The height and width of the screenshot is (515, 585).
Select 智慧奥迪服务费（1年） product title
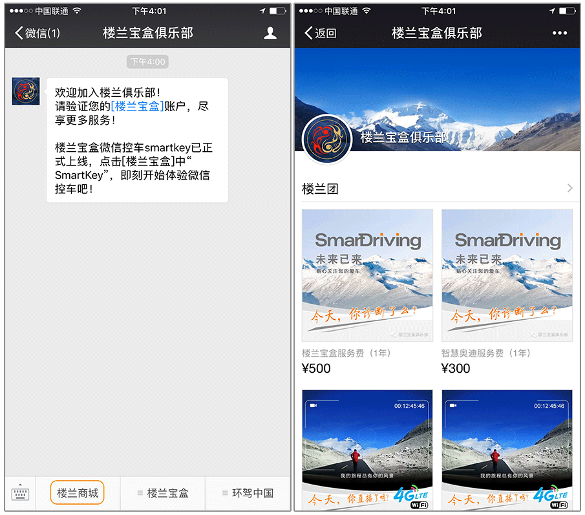(486, 353)
